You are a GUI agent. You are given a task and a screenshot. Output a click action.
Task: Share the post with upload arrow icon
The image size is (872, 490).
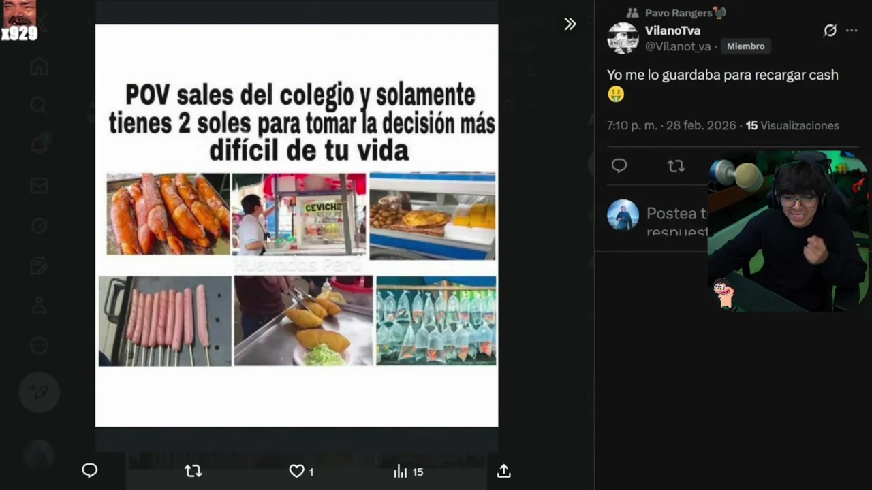click(x=504, y=471)
